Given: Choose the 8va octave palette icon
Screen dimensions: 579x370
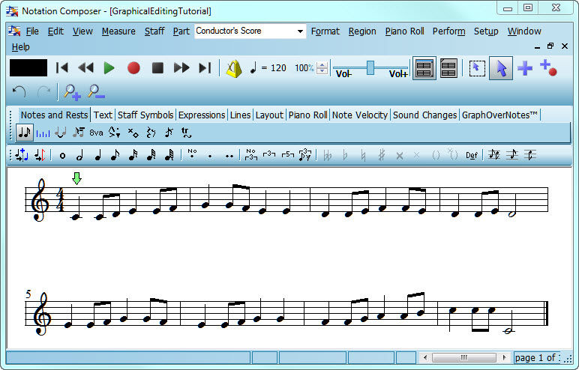Looking at the screenshot, I should coord(96,133).
